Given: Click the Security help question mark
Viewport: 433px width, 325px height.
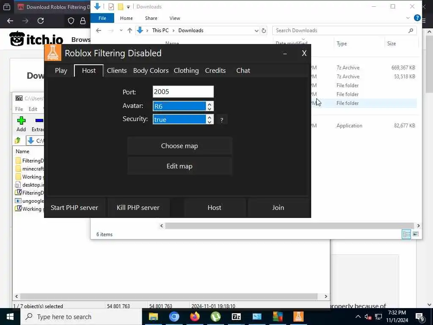Looking at the screenshot, I should point(222,120).
